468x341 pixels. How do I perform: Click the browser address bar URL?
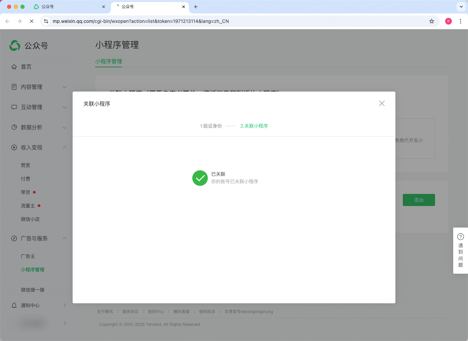tap(141, 21)
